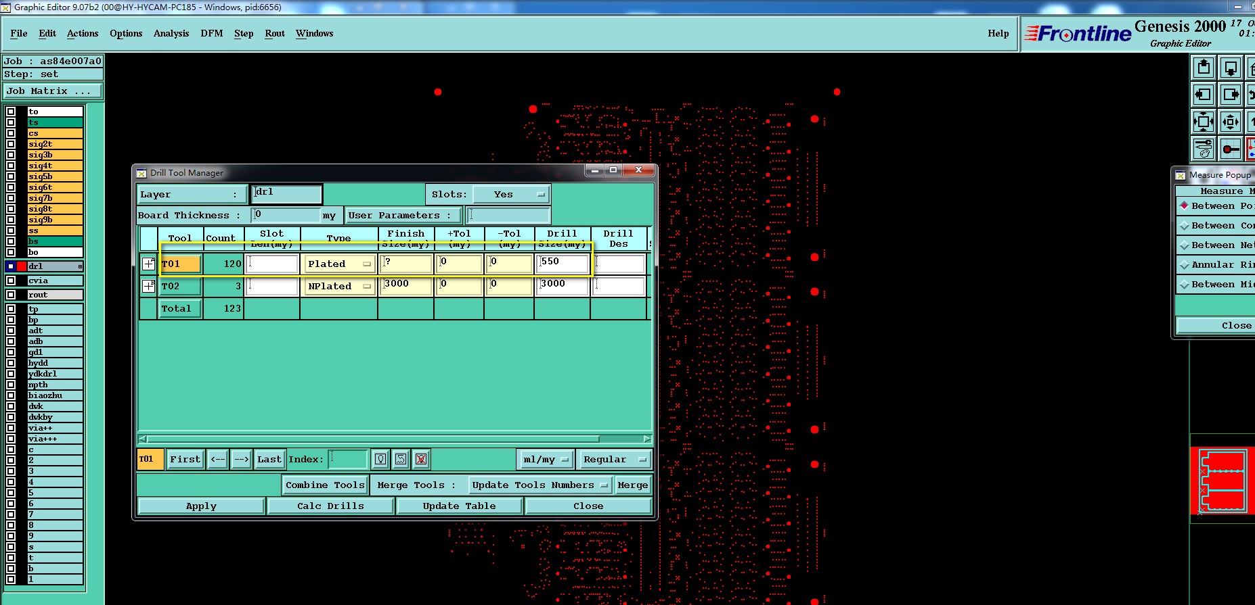Click the red color swatch of drl layer

[22, 266]
